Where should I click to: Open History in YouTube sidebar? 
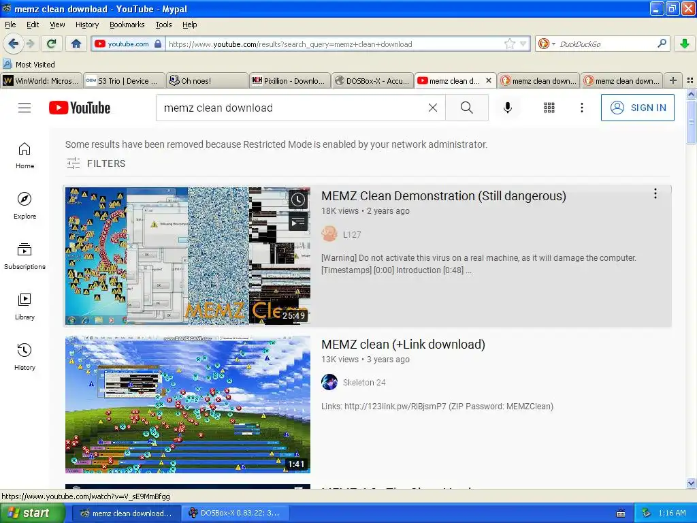25,357
